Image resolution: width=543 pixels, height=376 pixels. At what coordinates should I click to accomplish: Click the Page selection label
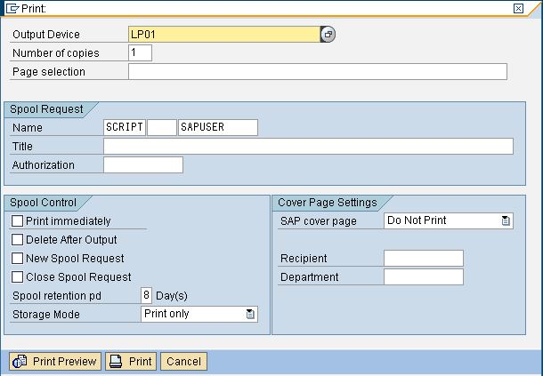[x=49, y=72]
